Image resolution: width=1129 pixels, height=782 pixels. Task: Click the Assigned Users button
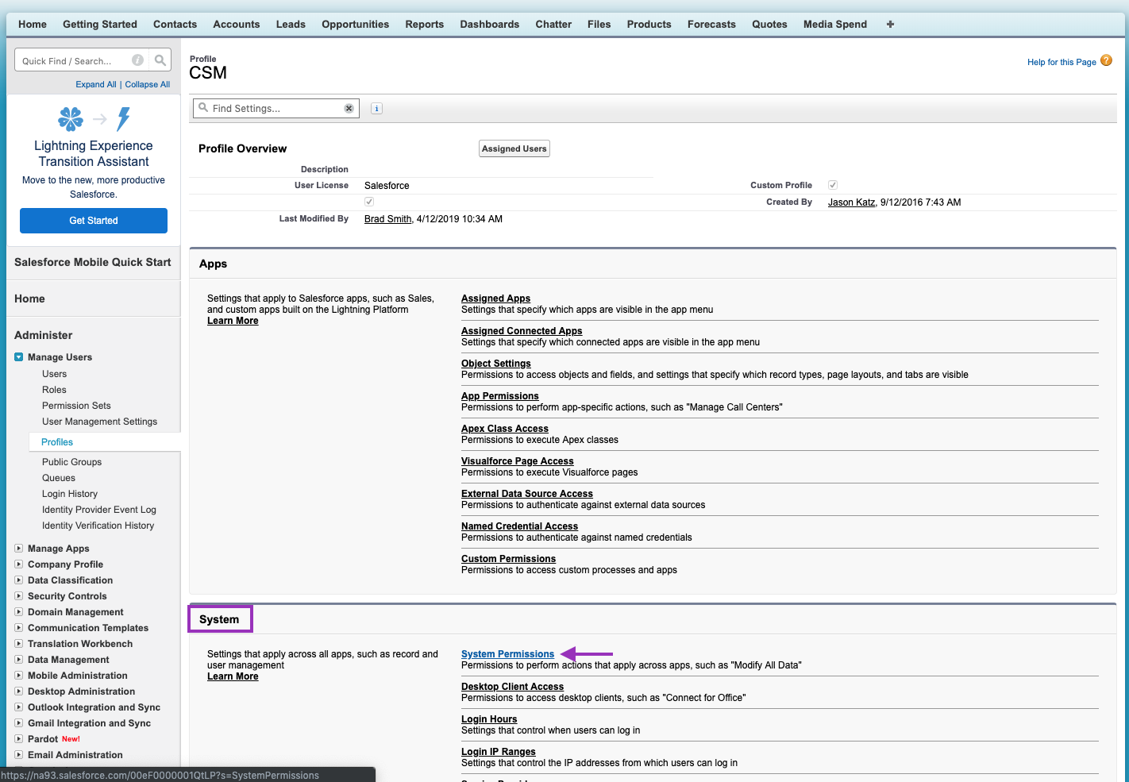[514, 148]
